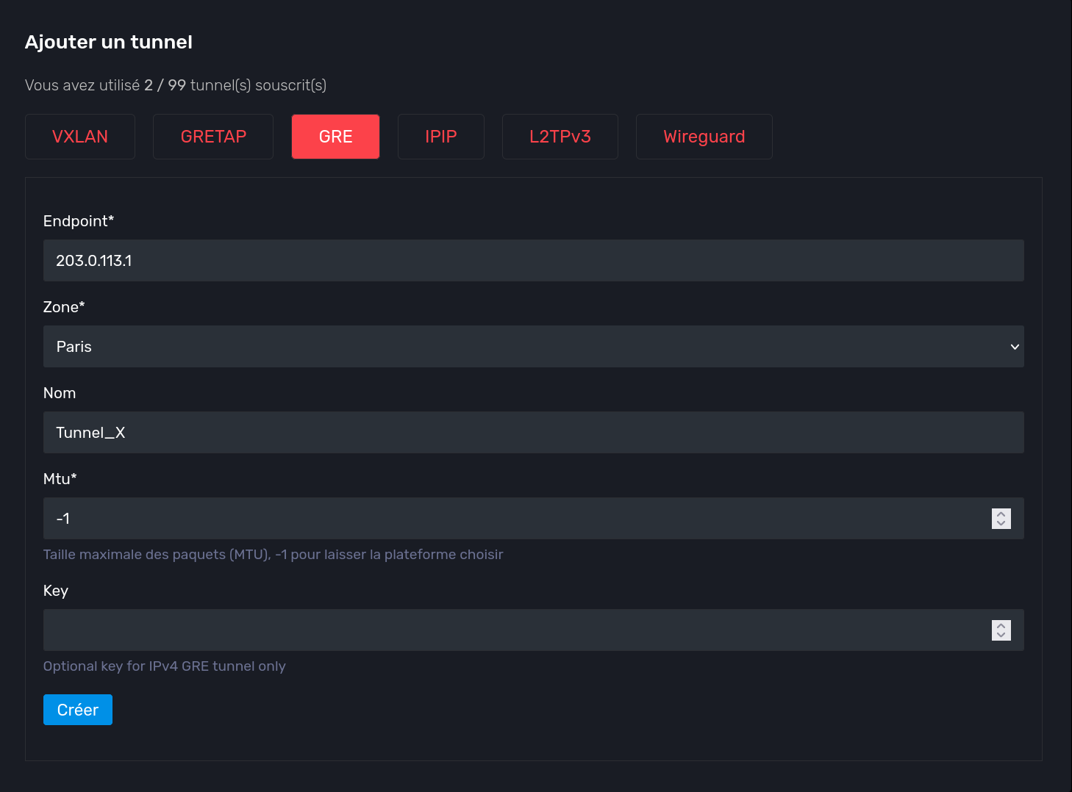The height and width of the screenshot is (792, 1072).
Task: Click the Key field label
Action: (x=56, y=591)
